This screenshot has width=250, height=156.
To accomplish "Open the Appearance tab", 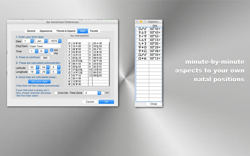I will (46, 31).
